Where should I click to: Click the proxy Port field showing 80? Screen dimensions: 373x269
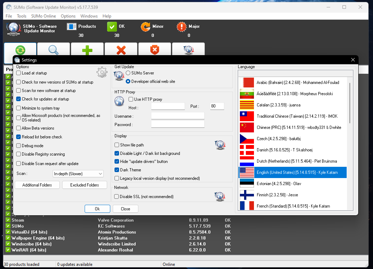(217, 106)
